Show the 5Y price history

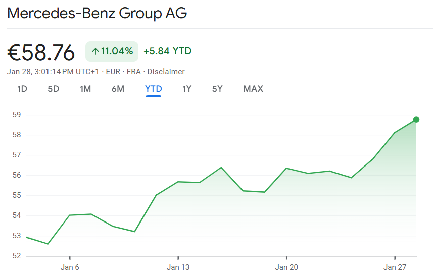(x=217, y=89)
